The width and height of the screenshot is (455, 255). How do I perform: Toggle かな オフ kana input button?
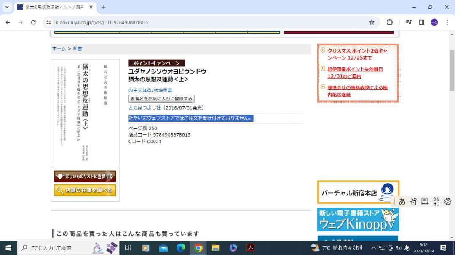pos(436,202)
